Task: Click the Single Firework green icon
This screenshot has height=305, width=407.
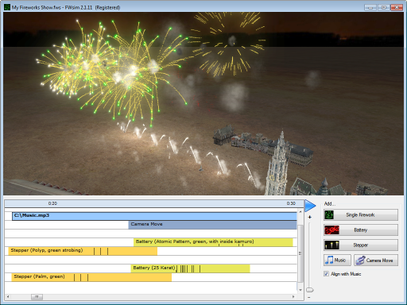Action: coord(329,215)
